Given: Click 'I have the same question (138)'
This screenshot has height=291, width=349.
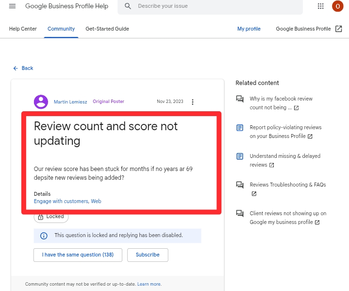Looking at the screenshot, I should (x=78, y=255).
